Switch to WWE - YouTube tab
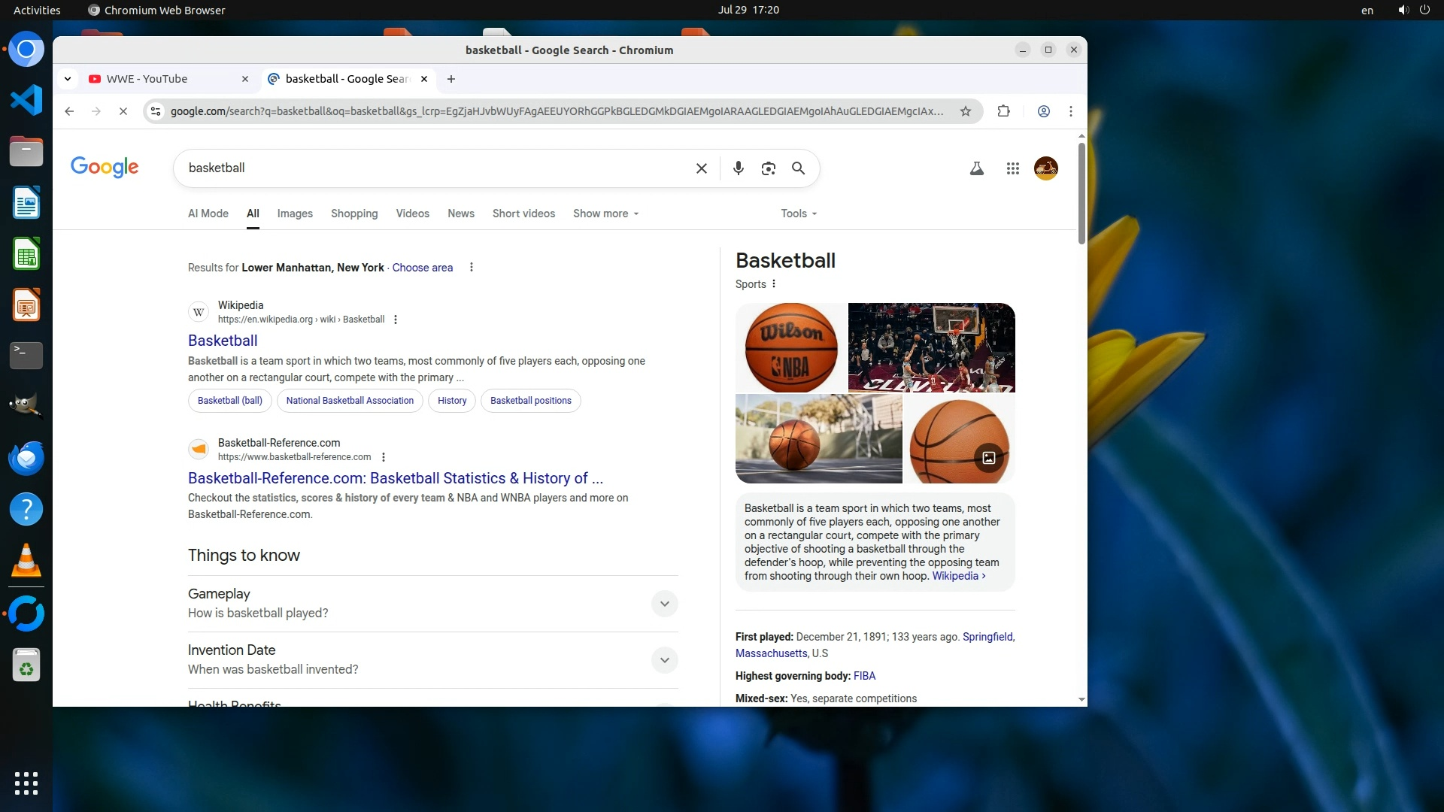This screenshot has height=812, width=1444. click(x=147, y=79)
